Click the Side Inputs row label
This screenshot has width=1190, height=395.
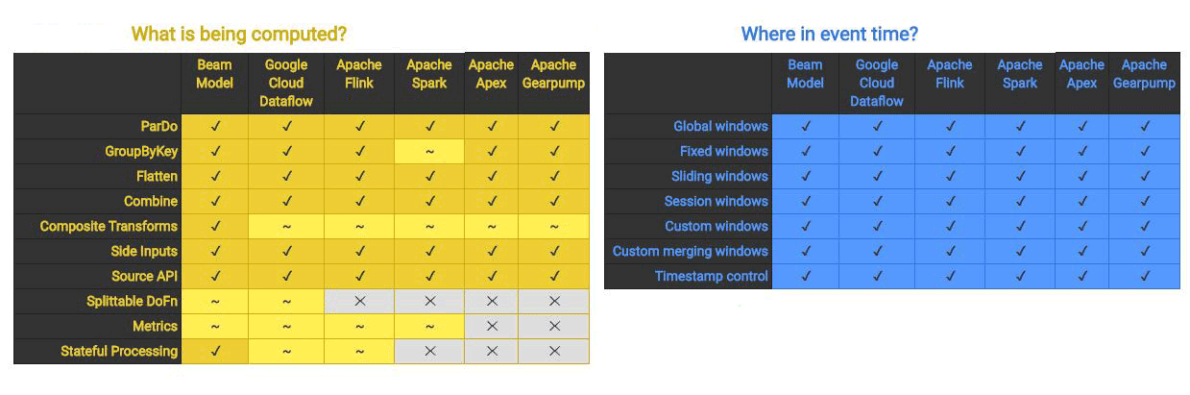(144, 251)
